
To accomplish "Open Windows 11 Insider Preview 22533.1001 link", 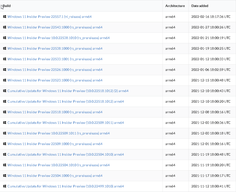I will coord(55,59).
